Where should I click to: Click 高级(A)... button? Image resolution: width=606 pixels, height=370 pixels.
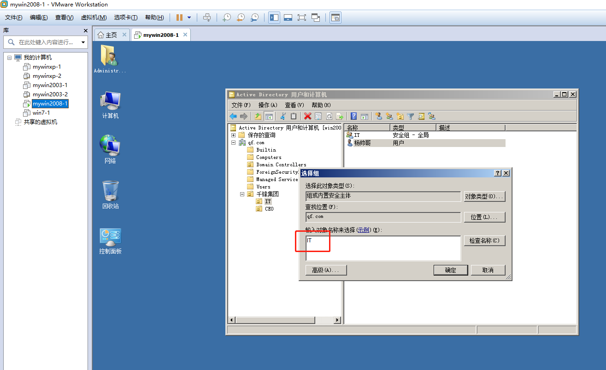(326, 270)
